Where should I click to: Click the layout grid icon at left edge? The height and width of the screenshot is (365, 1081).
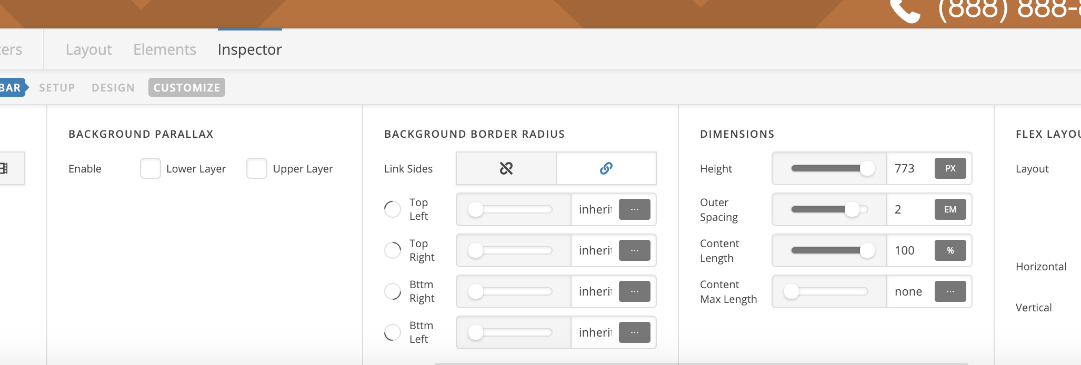point(4,168)
